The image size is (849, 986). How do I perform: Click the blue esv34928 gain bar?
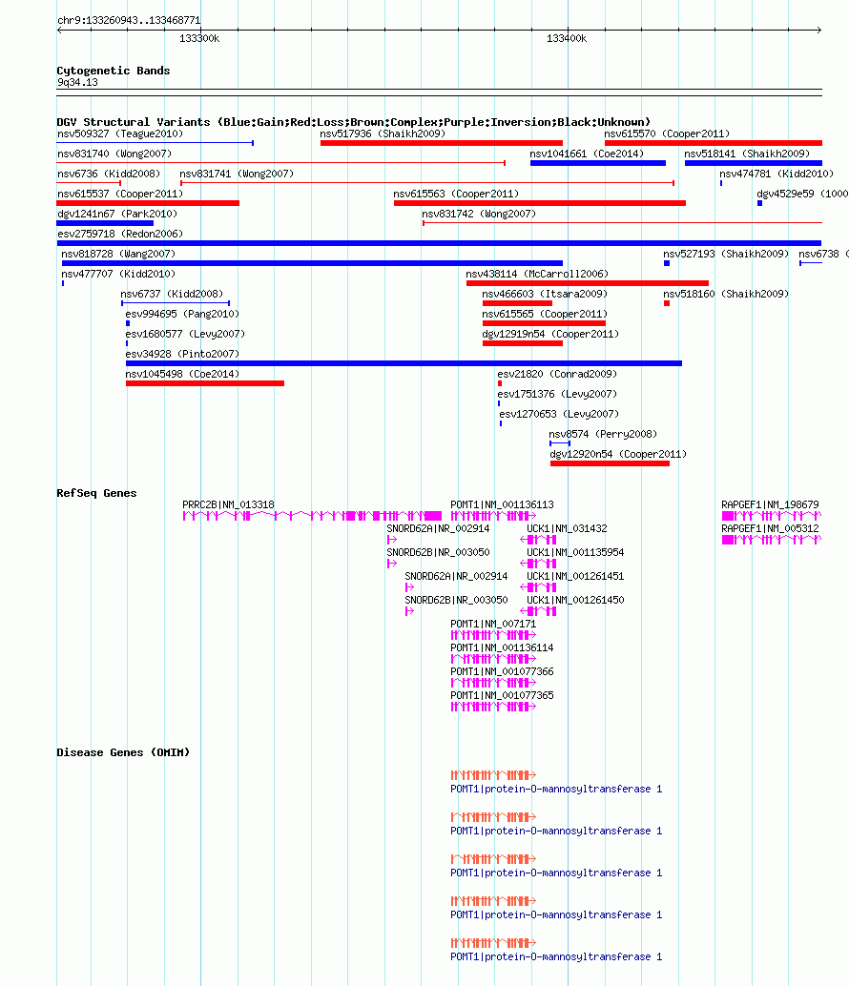404,362
